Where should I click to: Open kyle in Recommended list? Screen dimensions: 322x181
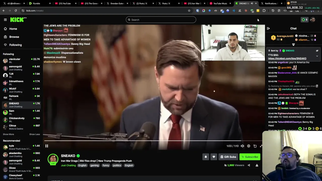(x=21, y=147)
